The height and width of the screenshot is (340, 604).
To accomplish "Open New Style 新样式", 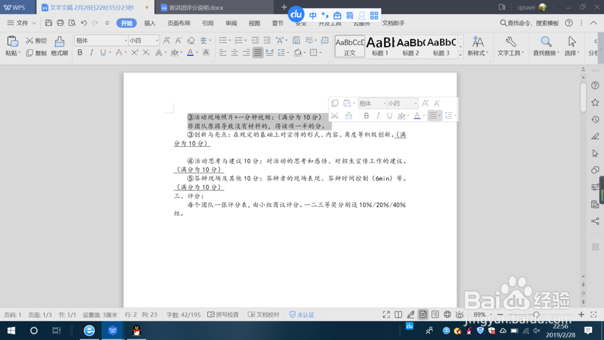I will click(478, 47).
